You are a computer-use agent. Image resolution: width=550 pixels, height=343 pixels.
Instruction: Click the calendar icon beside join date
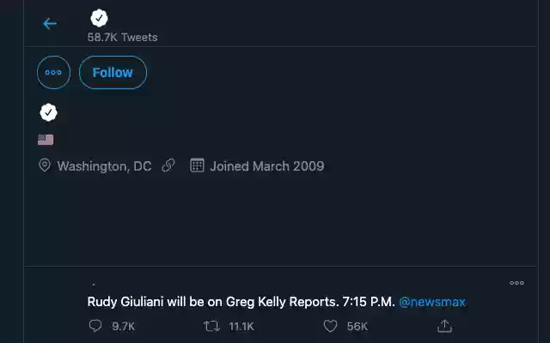tap(196, 166)
